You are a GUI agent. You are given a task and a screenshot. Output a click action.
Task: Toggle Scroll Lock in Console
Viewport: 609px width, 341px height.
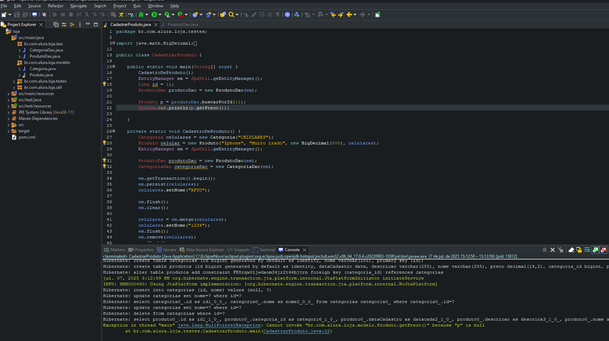579,250
